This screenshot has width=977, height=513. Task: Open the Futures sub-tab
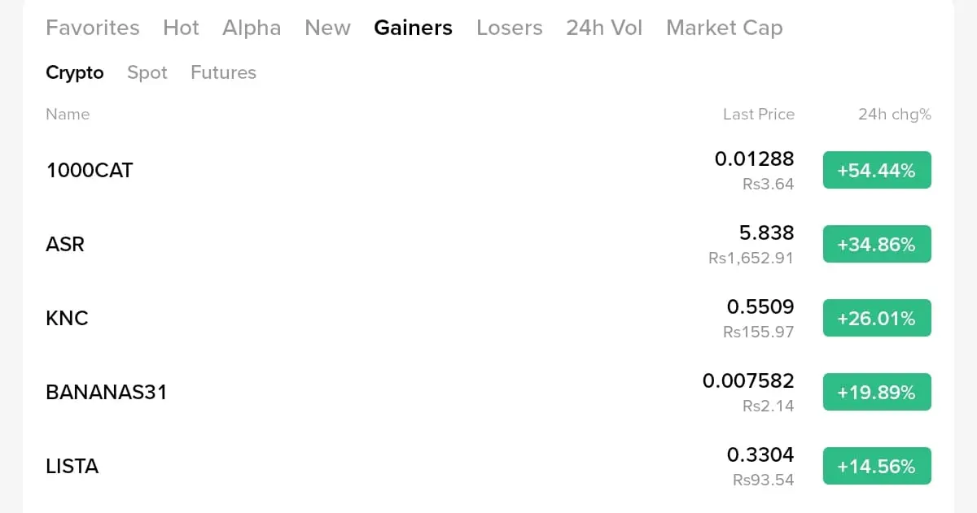pos(223,72)
